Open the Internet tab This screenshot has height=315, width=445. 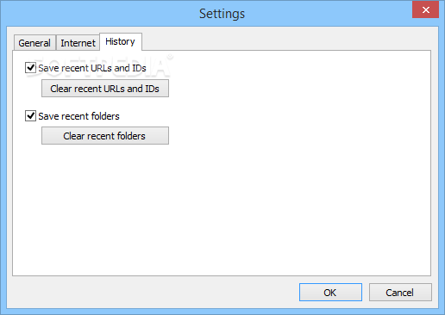78,43
